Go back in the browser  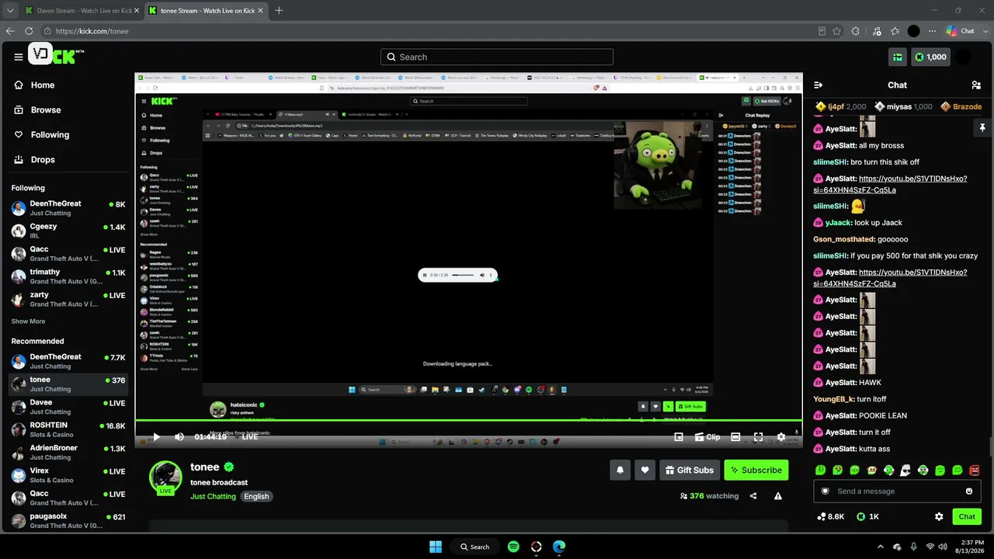10,31
